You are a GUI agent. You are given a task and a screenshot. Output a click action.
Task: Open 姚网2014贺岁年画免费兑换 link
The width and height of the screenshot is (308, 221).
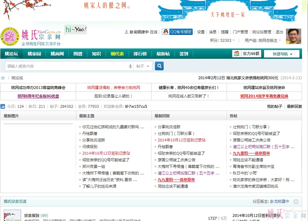tap(264, 96)
